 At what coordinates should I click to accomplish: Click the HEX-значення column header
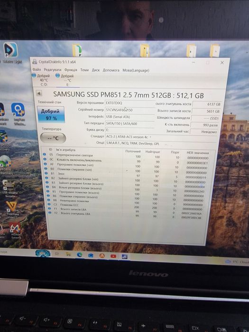(197, 153)
